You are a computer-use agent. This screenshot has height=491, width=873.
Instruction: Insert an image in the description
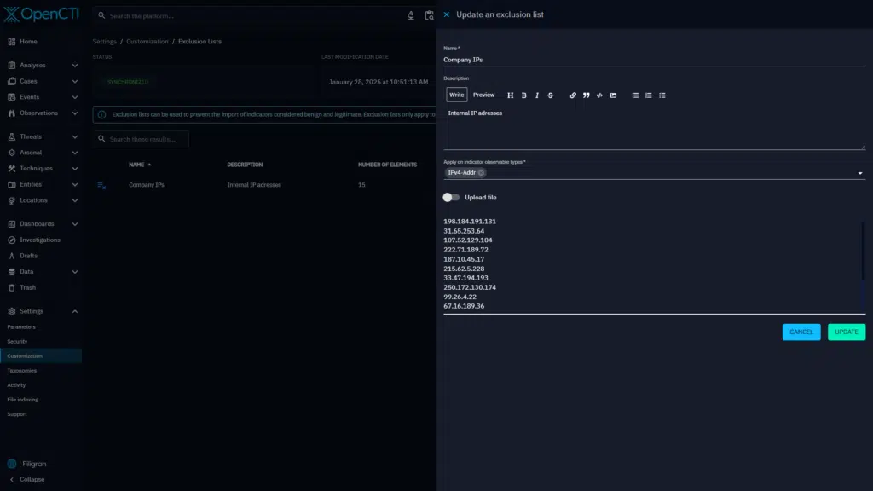(x=613, y=95)
